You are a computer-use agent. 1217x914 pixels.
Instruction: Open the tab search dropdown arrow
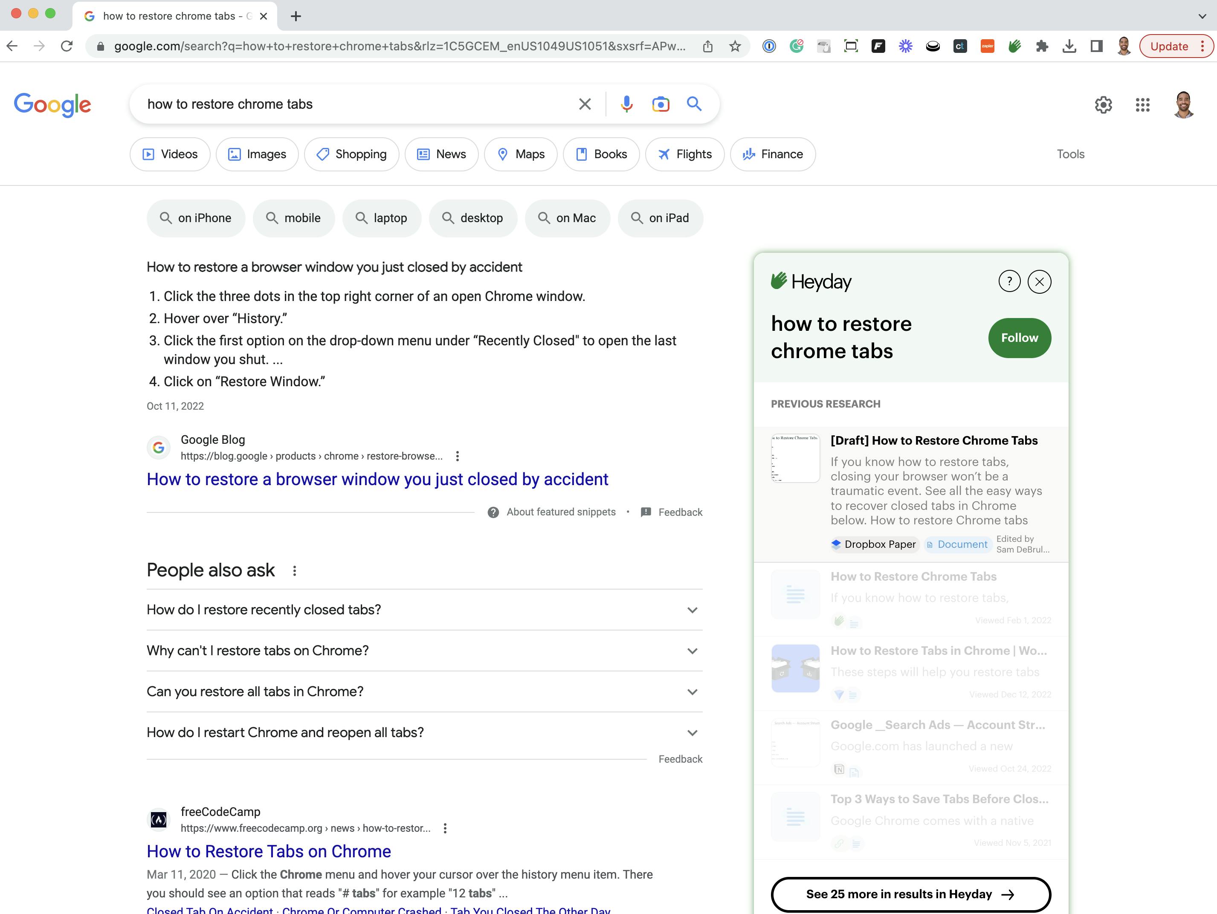[x=1202, y=16]
